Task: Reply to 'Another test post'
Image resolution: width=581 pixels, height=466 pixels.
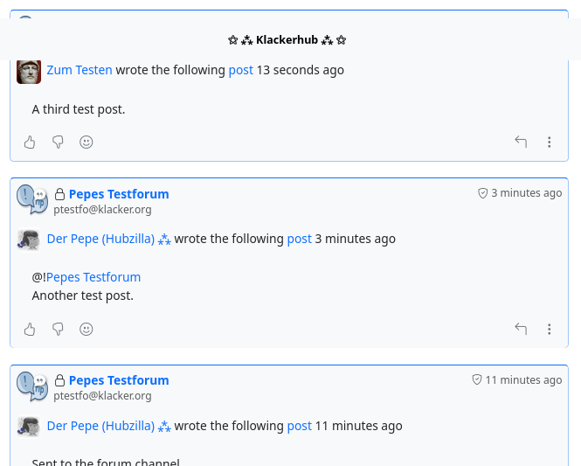Action: pos(521,329)
